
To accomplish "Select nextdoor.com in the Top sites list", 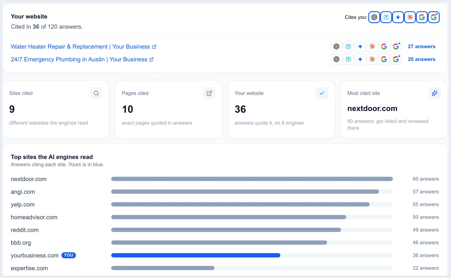I will click(x=29, y=179).
